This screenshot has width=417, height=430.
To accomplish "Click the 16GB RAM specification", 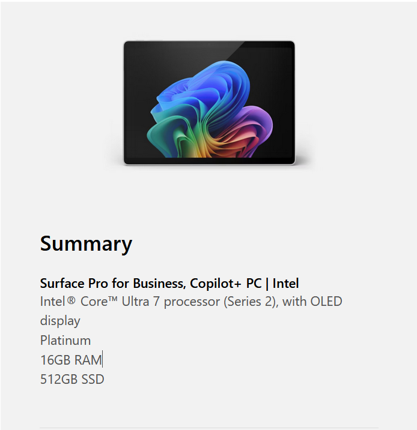I will click(x=70, y=360).
